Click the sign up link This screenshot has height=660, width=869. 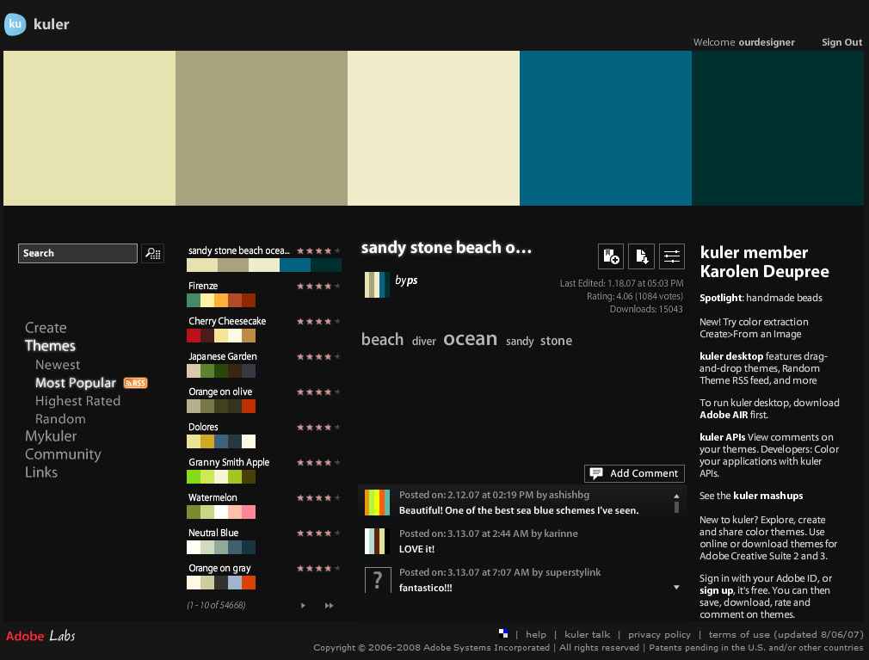[x=716, y=591]
